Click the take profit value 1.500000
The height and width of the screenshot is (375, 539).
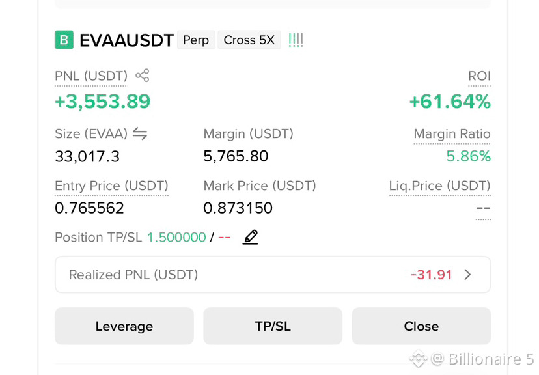[176, 237]
